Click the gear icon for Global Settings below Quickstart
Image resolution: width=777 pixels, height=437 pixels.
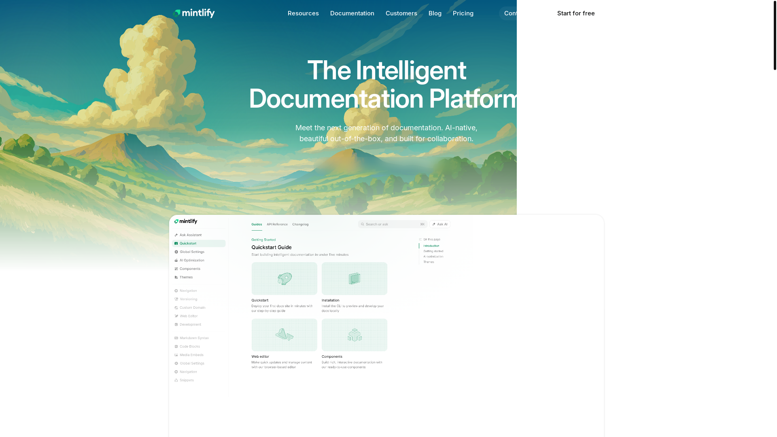click(x=176, y=252)
